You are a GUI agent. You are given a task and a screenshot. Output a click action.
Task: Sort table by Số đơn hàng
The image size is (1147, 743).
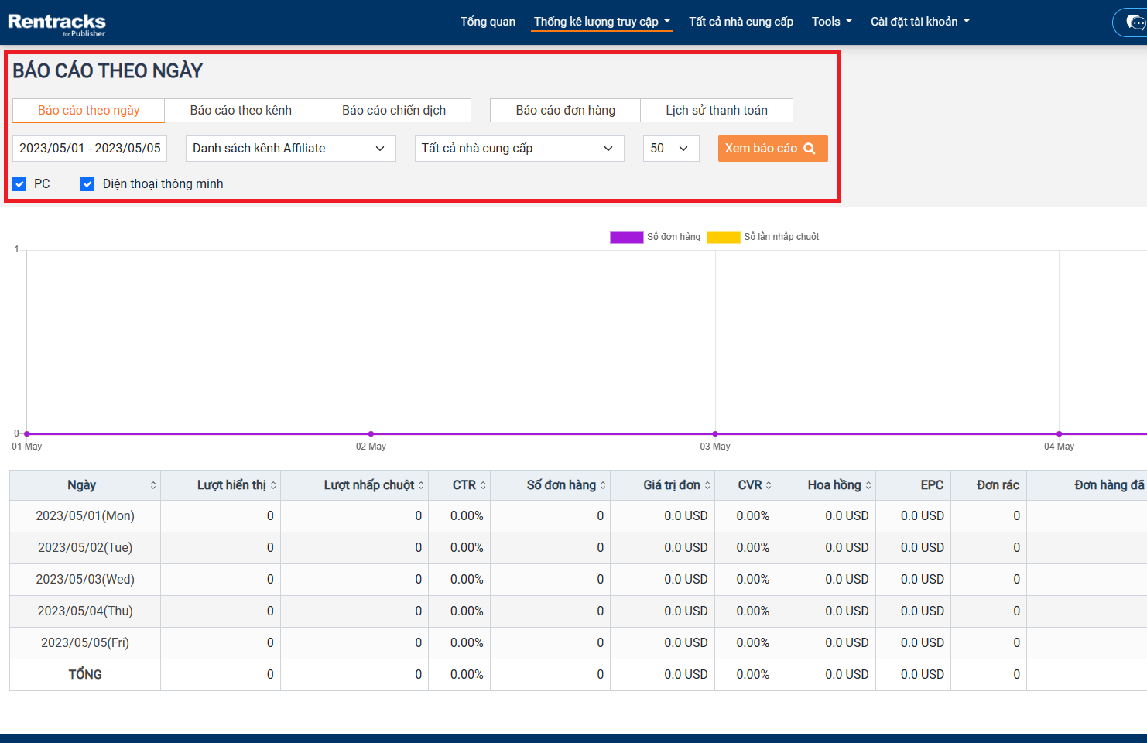pyautogui.click(x=603, y=485)
